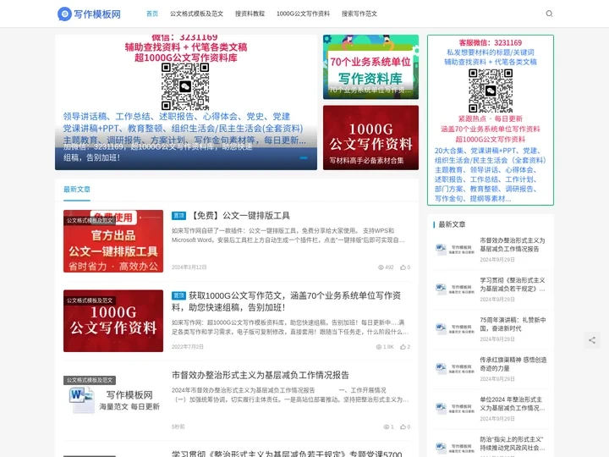Click the share icon on right edge
609x457 pixels.
pyautogui.click(x=592, y=340)
